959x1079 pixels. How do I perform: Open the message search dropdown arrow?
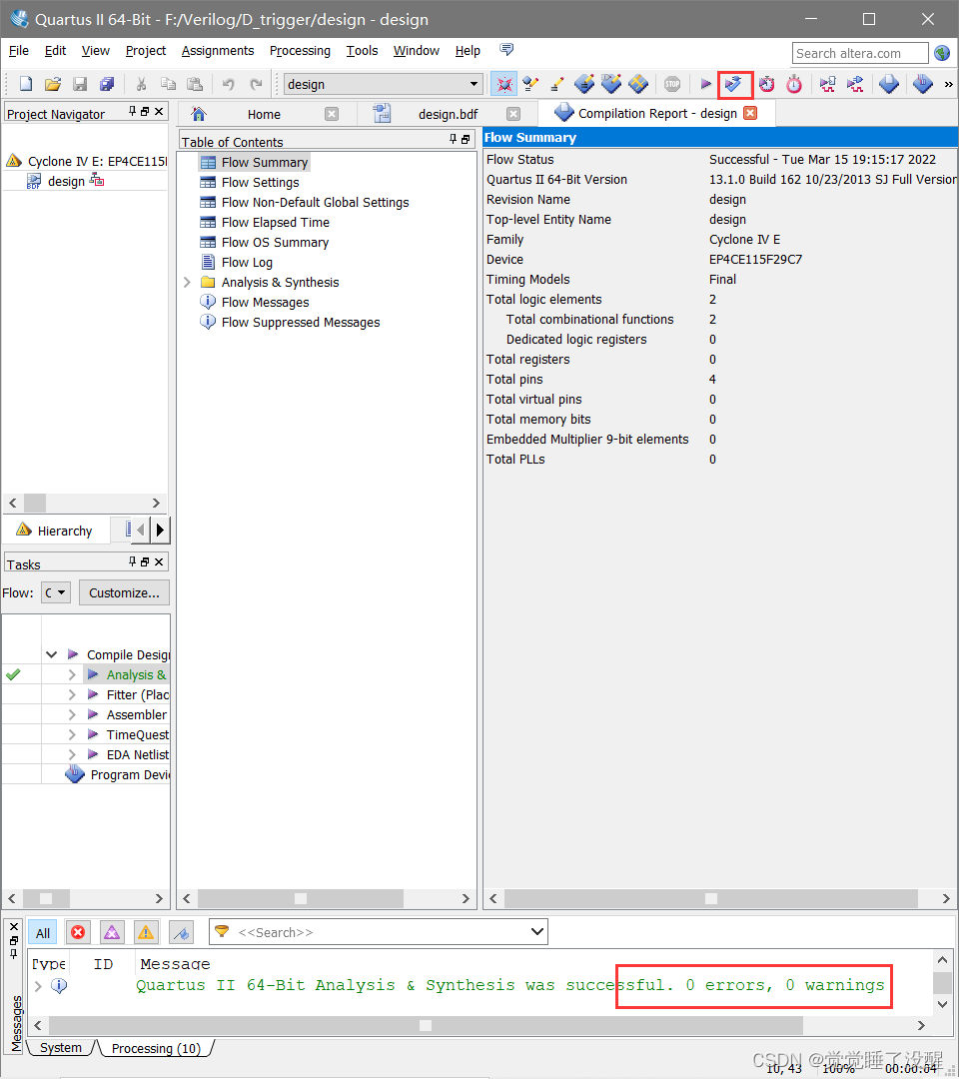point(537,932)
